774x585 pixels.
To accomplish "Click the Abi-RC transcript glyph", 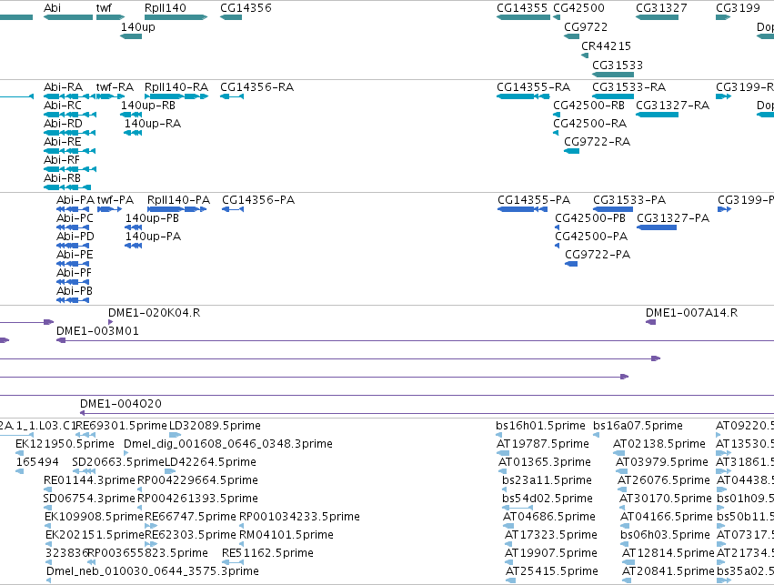I will click(70, 115).
